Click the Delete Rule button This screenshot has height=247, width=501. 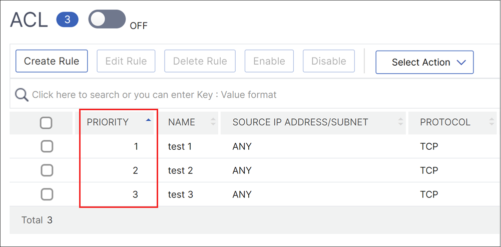[200, 61]
